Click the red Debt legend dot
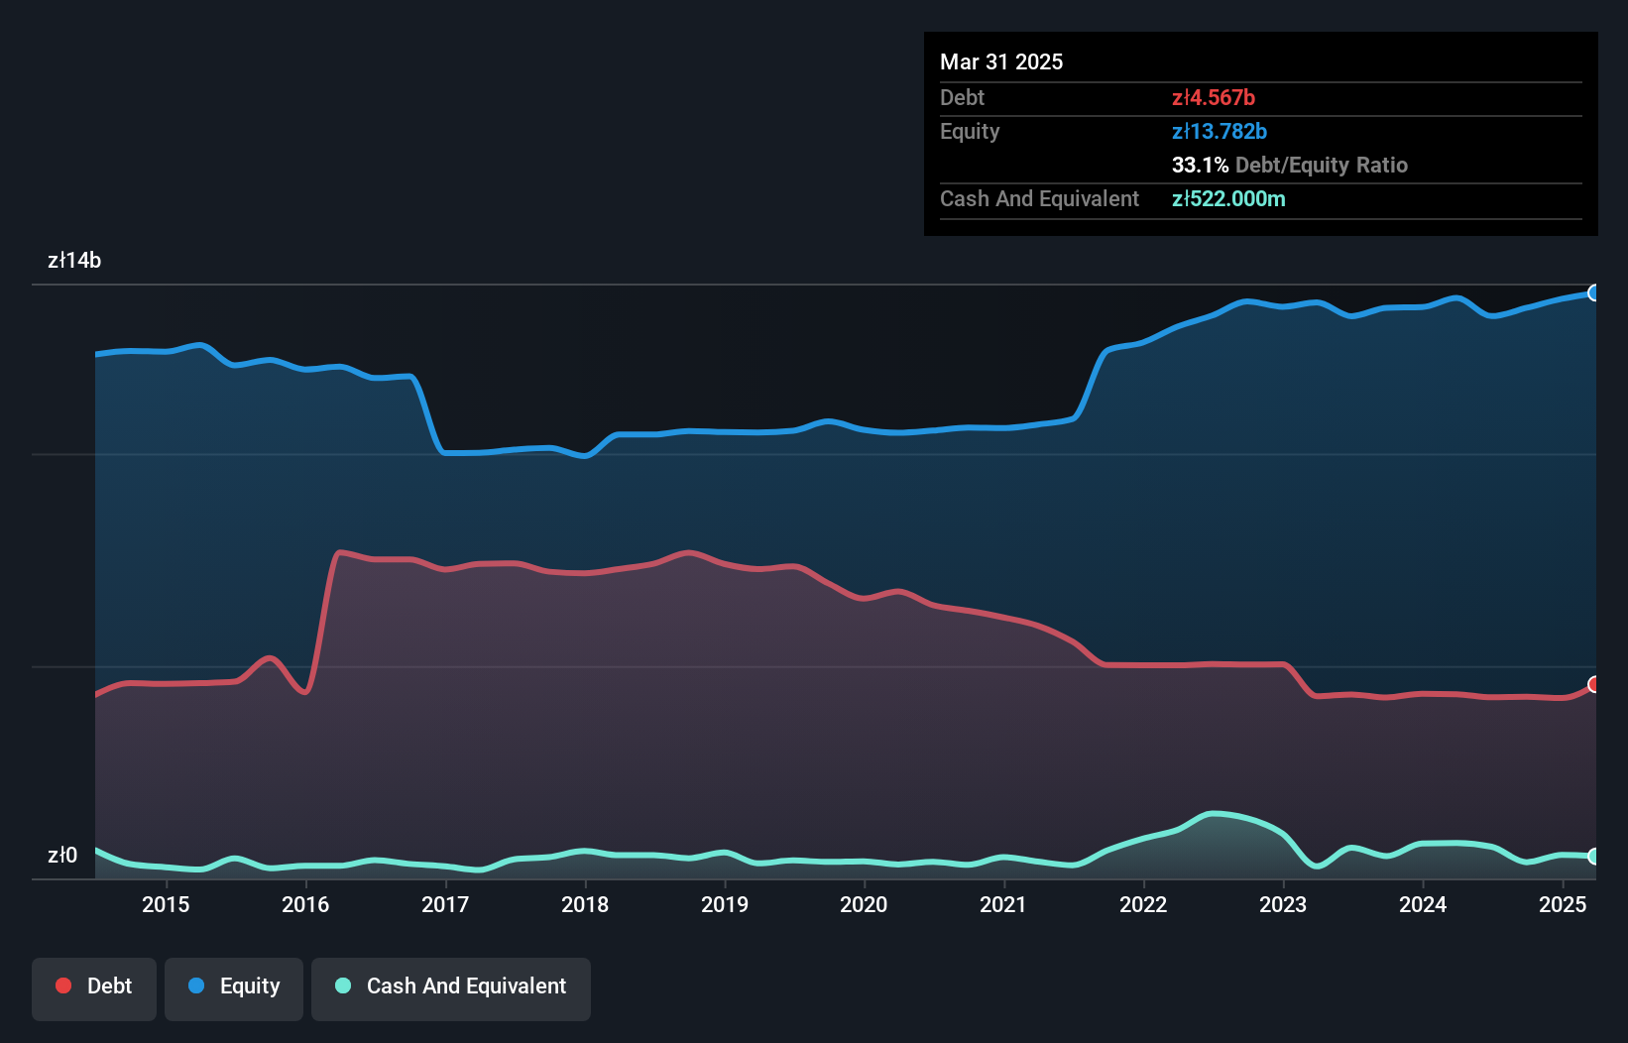 [x=62, y=985]
